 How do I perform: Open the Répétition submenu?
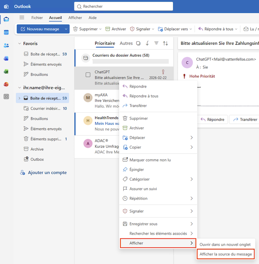(x=158, y=198)
